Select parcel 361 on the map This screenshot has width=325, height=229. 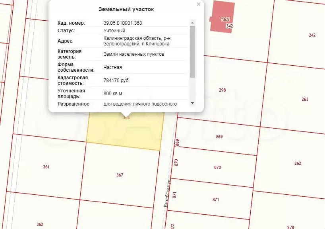(46, 167)
